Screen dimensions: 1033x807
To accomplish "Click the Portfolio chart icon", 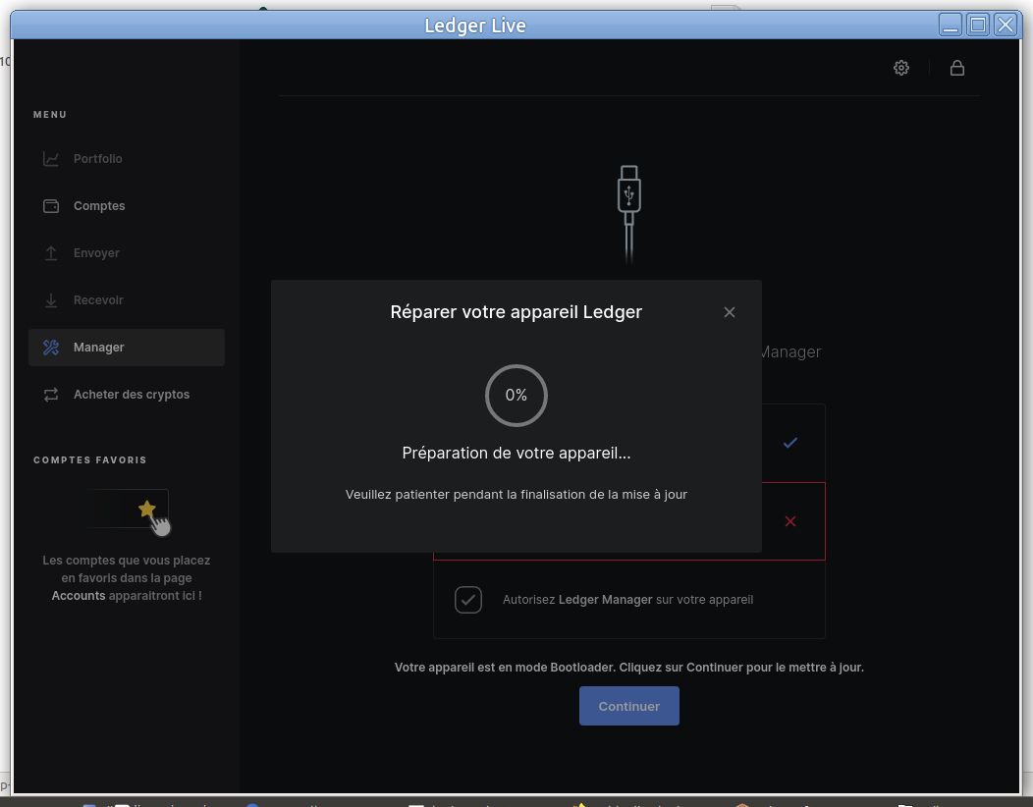I will click(x=51, y=159).
